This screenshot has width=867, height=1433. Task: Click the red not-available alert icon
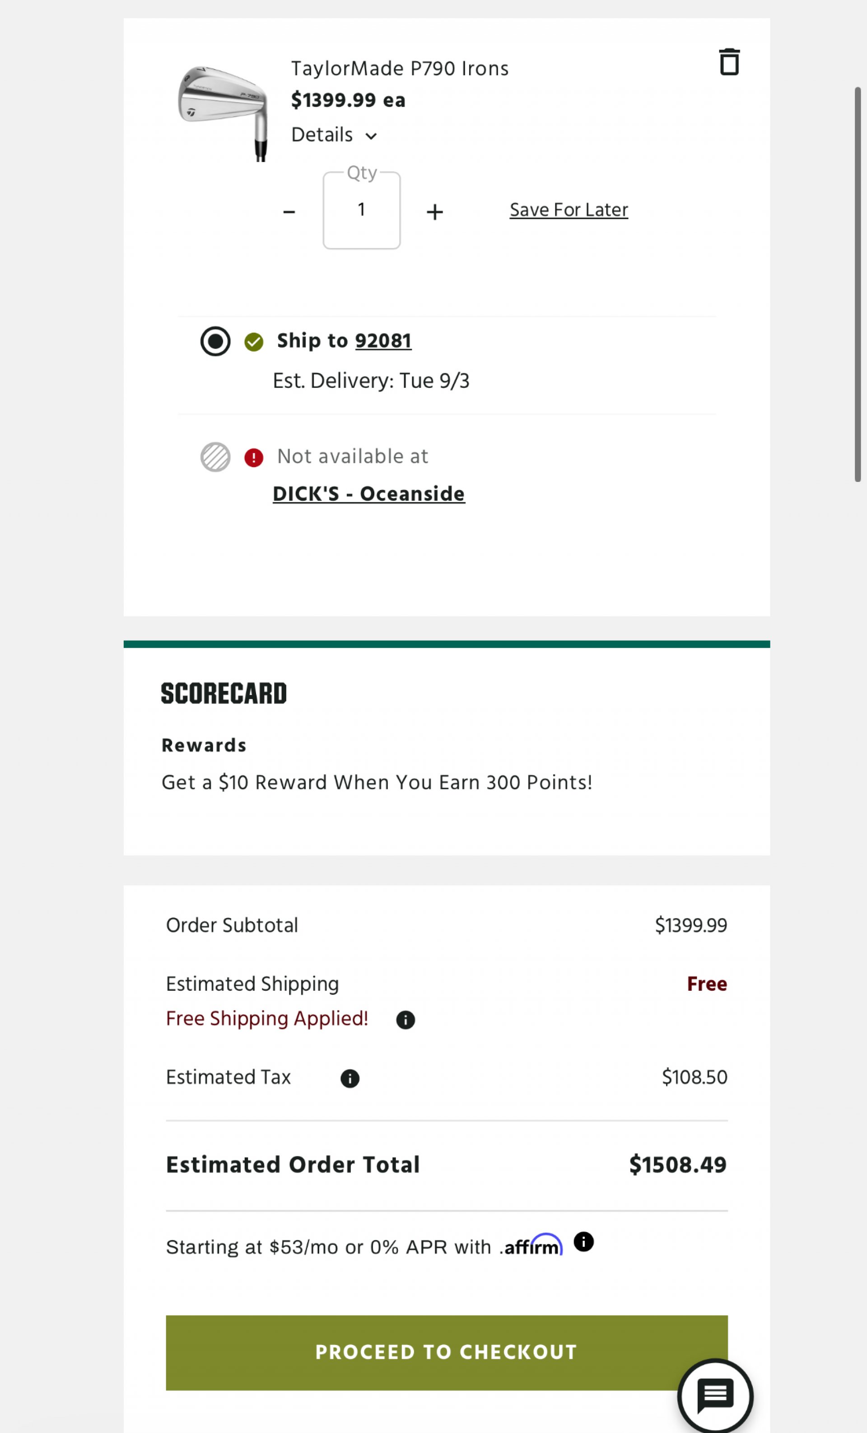pos(253,457)
